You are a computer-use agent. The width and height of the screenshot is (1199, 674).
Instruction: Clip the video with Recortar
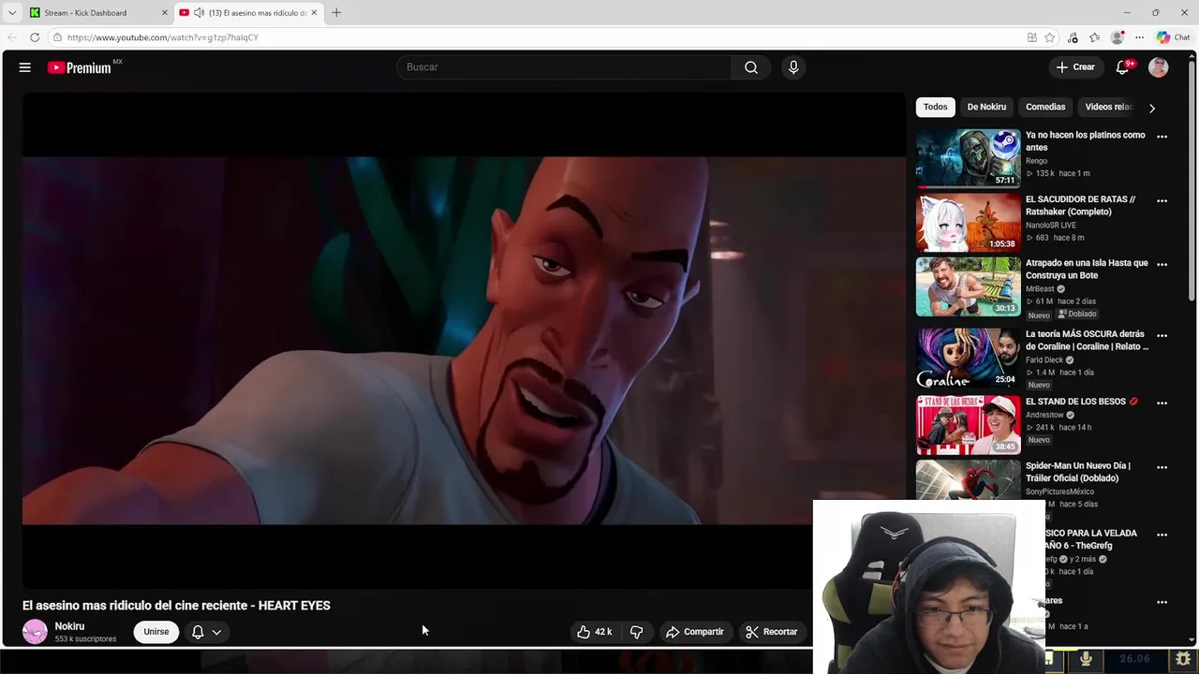click(x=771, y=632)
